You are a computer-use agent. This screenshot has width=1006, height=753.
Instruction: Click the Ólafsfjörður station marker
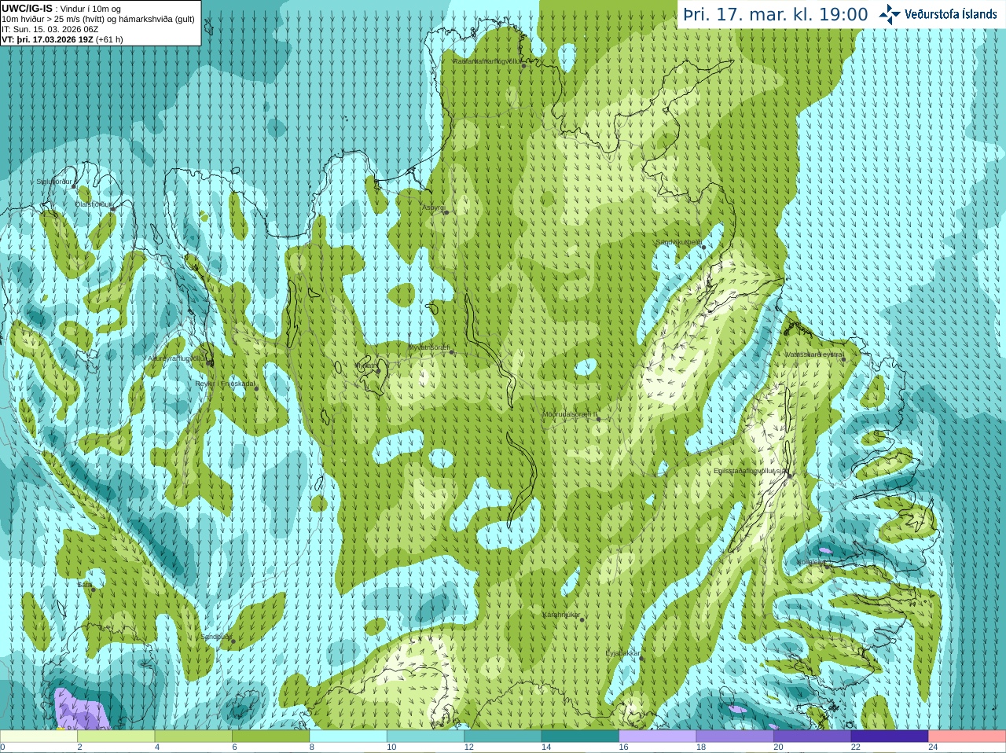click(112, 209)
